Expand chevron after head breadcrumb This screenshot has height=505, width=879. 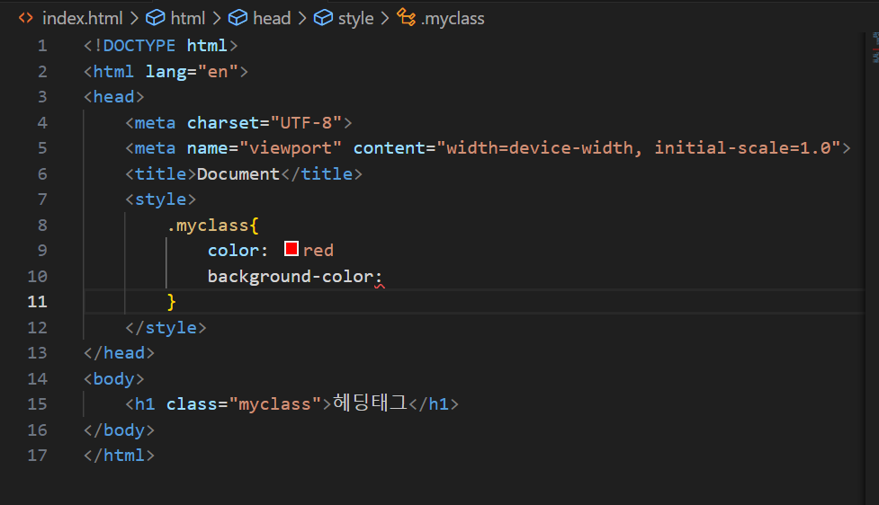pos(302,19)
